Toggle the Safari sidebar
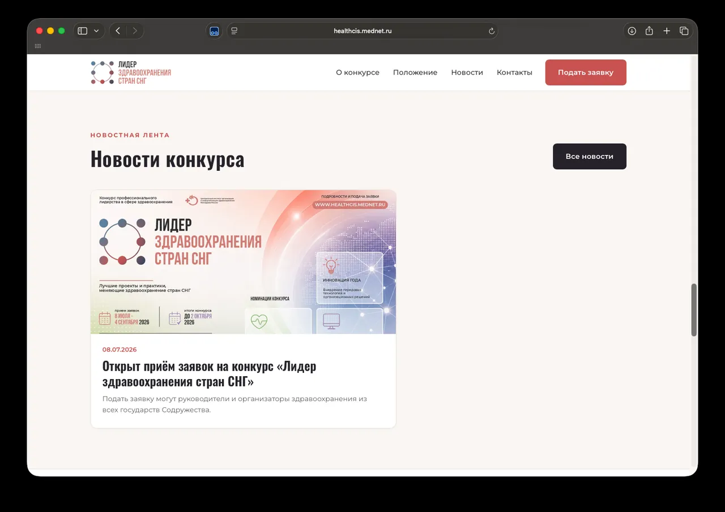 (83, 31)
